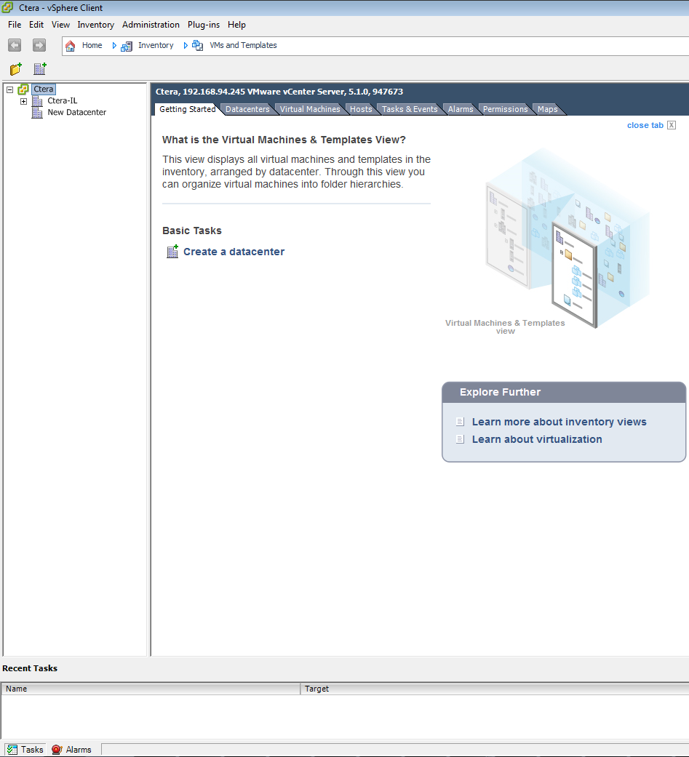Open Learn about virtualization link
Screen dimensions: 689x757
tap(537, 439)
